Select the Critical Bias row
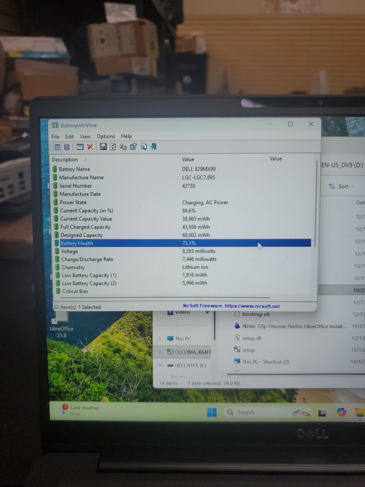 point(182,291)
